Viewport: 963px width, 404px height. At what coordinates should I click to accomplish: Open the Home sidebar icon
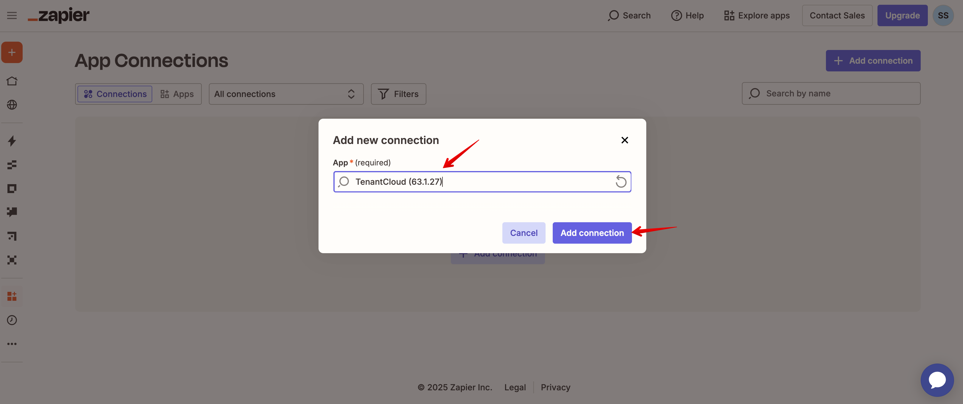pyautogui.click(x=12, y=81)
